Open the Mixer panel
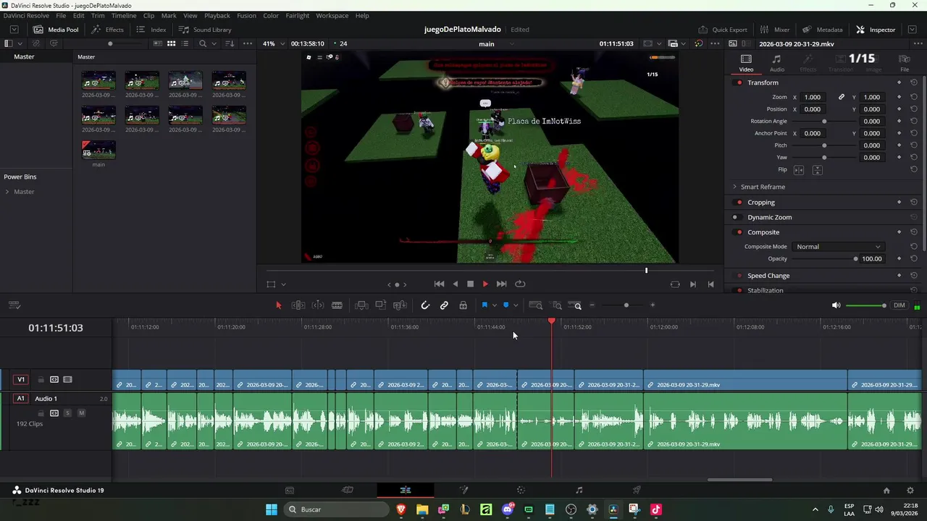 pyautogui.click(x=774, y=30)
